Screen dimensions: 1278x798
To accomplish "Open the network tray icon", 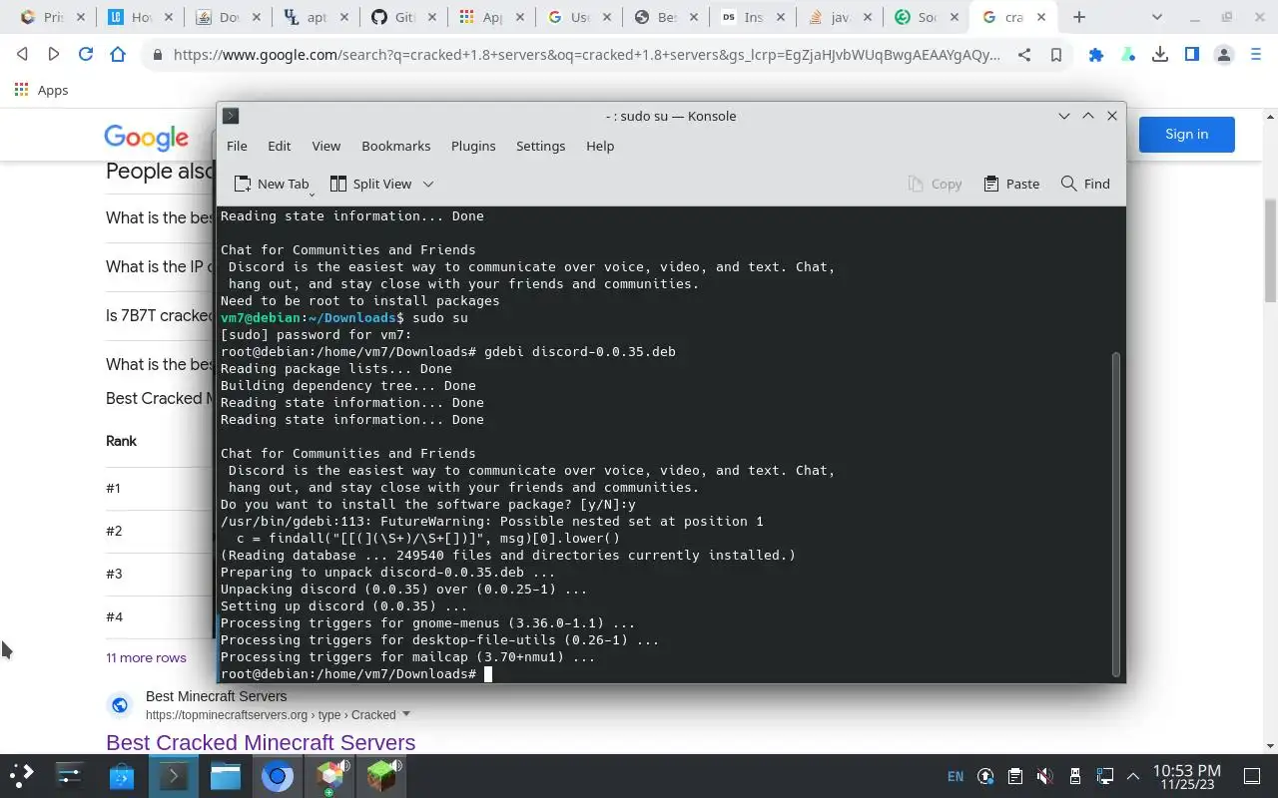I will click(1104, 776).
